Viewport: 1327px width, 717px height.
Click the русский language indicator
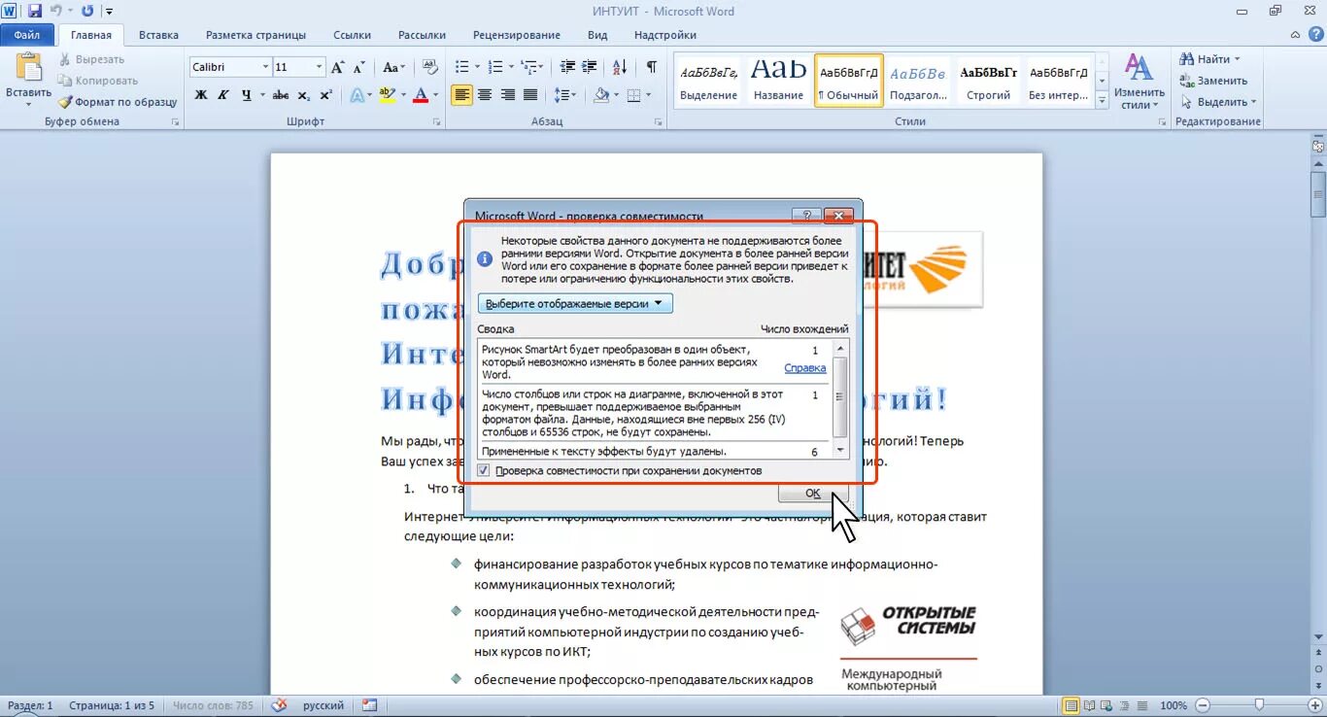[323, 706]
